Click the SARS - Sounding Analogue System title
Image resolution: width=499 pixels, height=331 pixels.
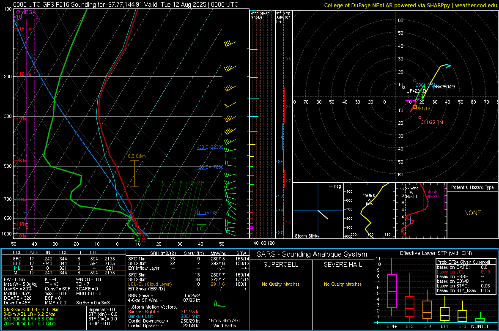point(312,254)
